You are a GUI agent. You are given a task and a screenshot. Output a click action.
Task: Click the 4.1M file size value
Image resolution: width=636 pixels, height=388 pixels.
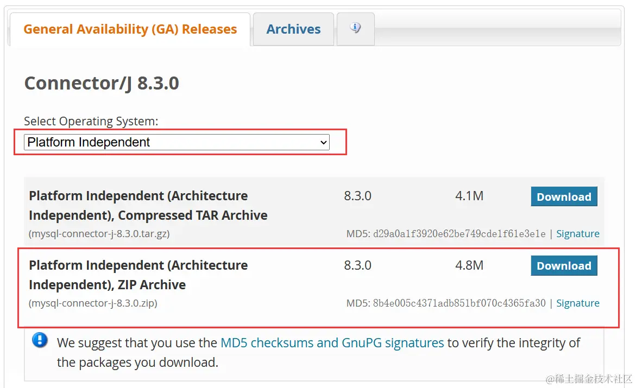tap(469, 196)
